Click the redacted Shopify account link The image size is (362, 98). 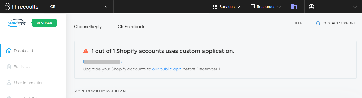(103, 62)
